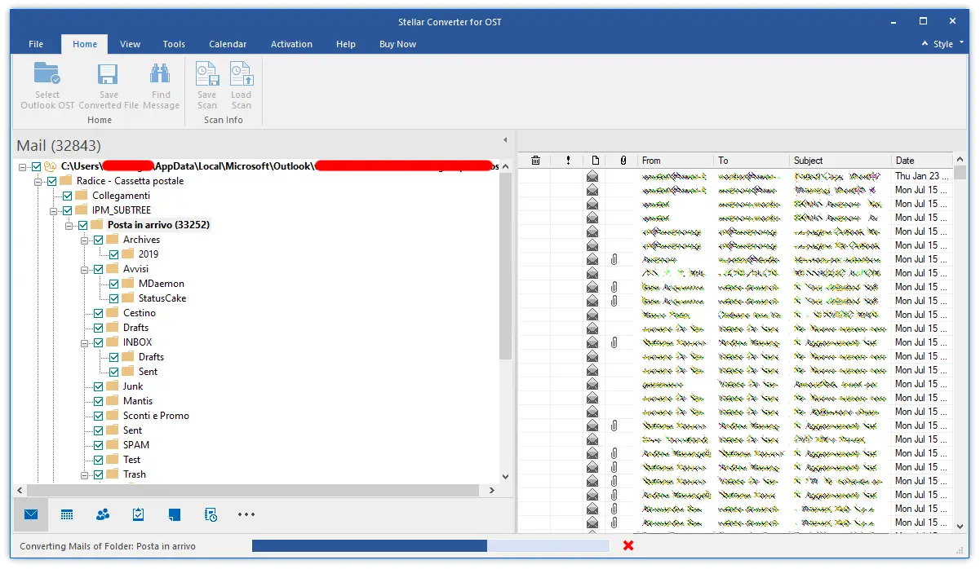Collapse the INBOX folder node
The height and width of the screenshot is (569, 980).
tap(85, 342)
